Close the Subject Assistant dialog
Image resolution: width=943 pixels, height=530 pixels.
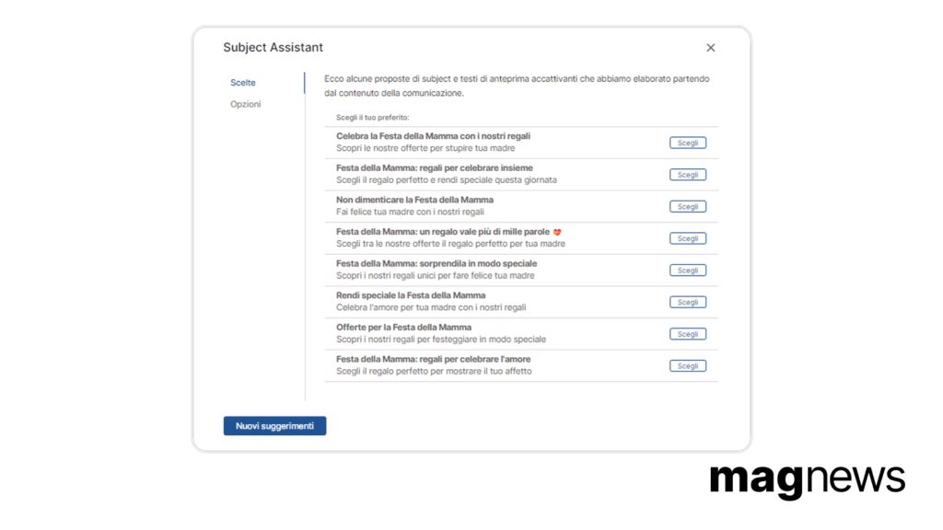[x=710, y=48]
